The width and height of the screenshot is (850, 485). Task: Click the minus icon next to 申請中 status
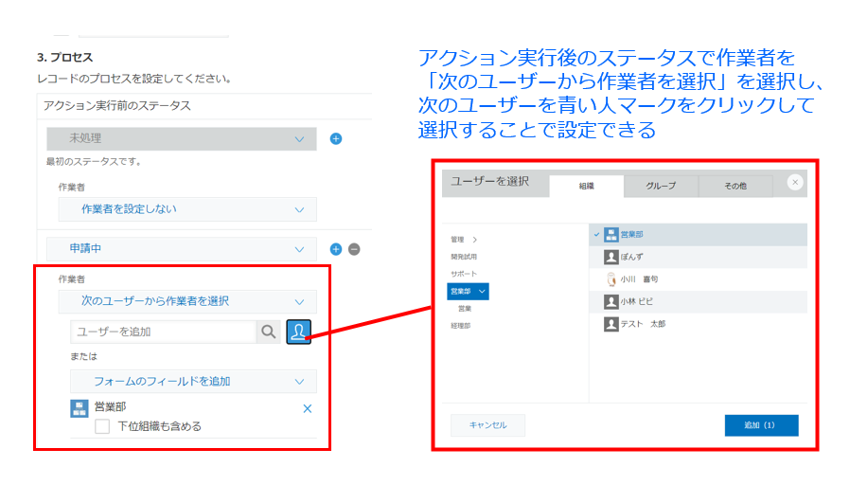[x=354, y=249]
